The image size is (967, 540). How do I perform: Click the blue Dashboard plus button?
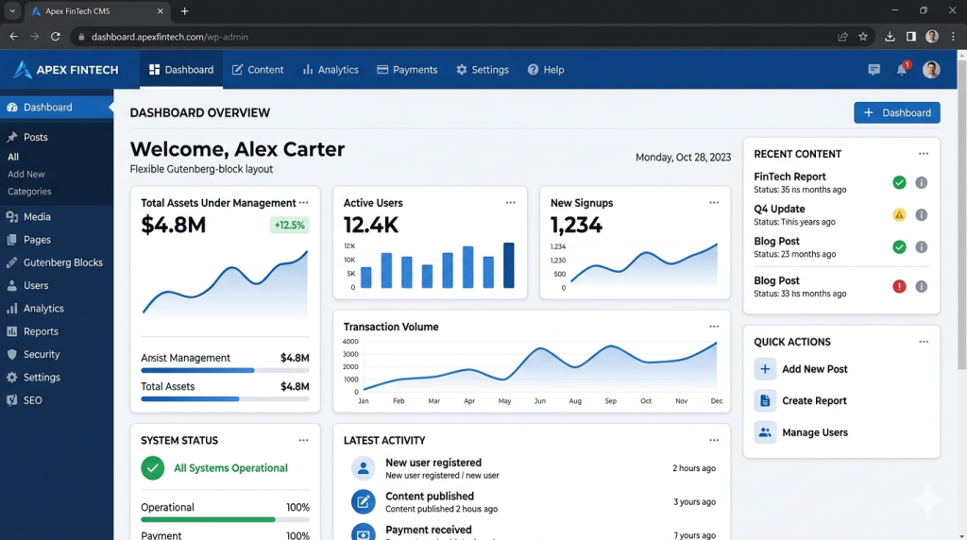pos(897,112)
